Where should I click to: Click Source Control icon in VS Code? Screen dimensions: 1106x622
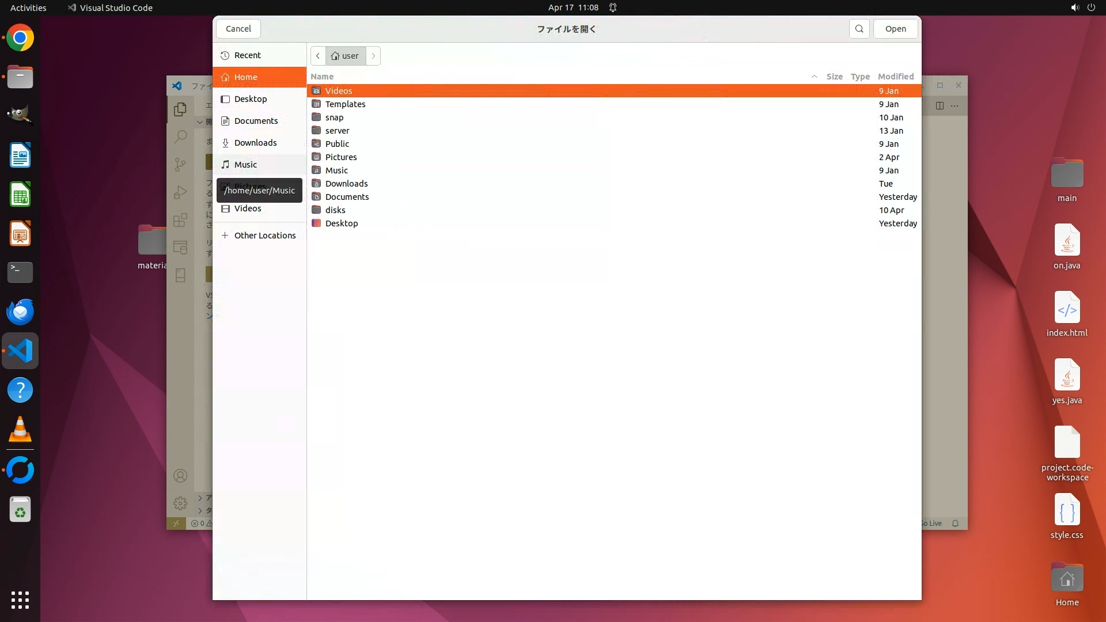180,165
